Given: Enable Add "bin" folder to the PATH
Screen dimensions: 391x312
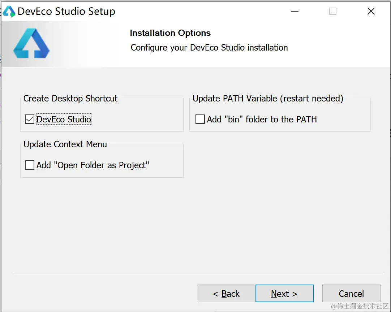Looking at the screenshot, I should pyautogui.click(x=200, y=119).
